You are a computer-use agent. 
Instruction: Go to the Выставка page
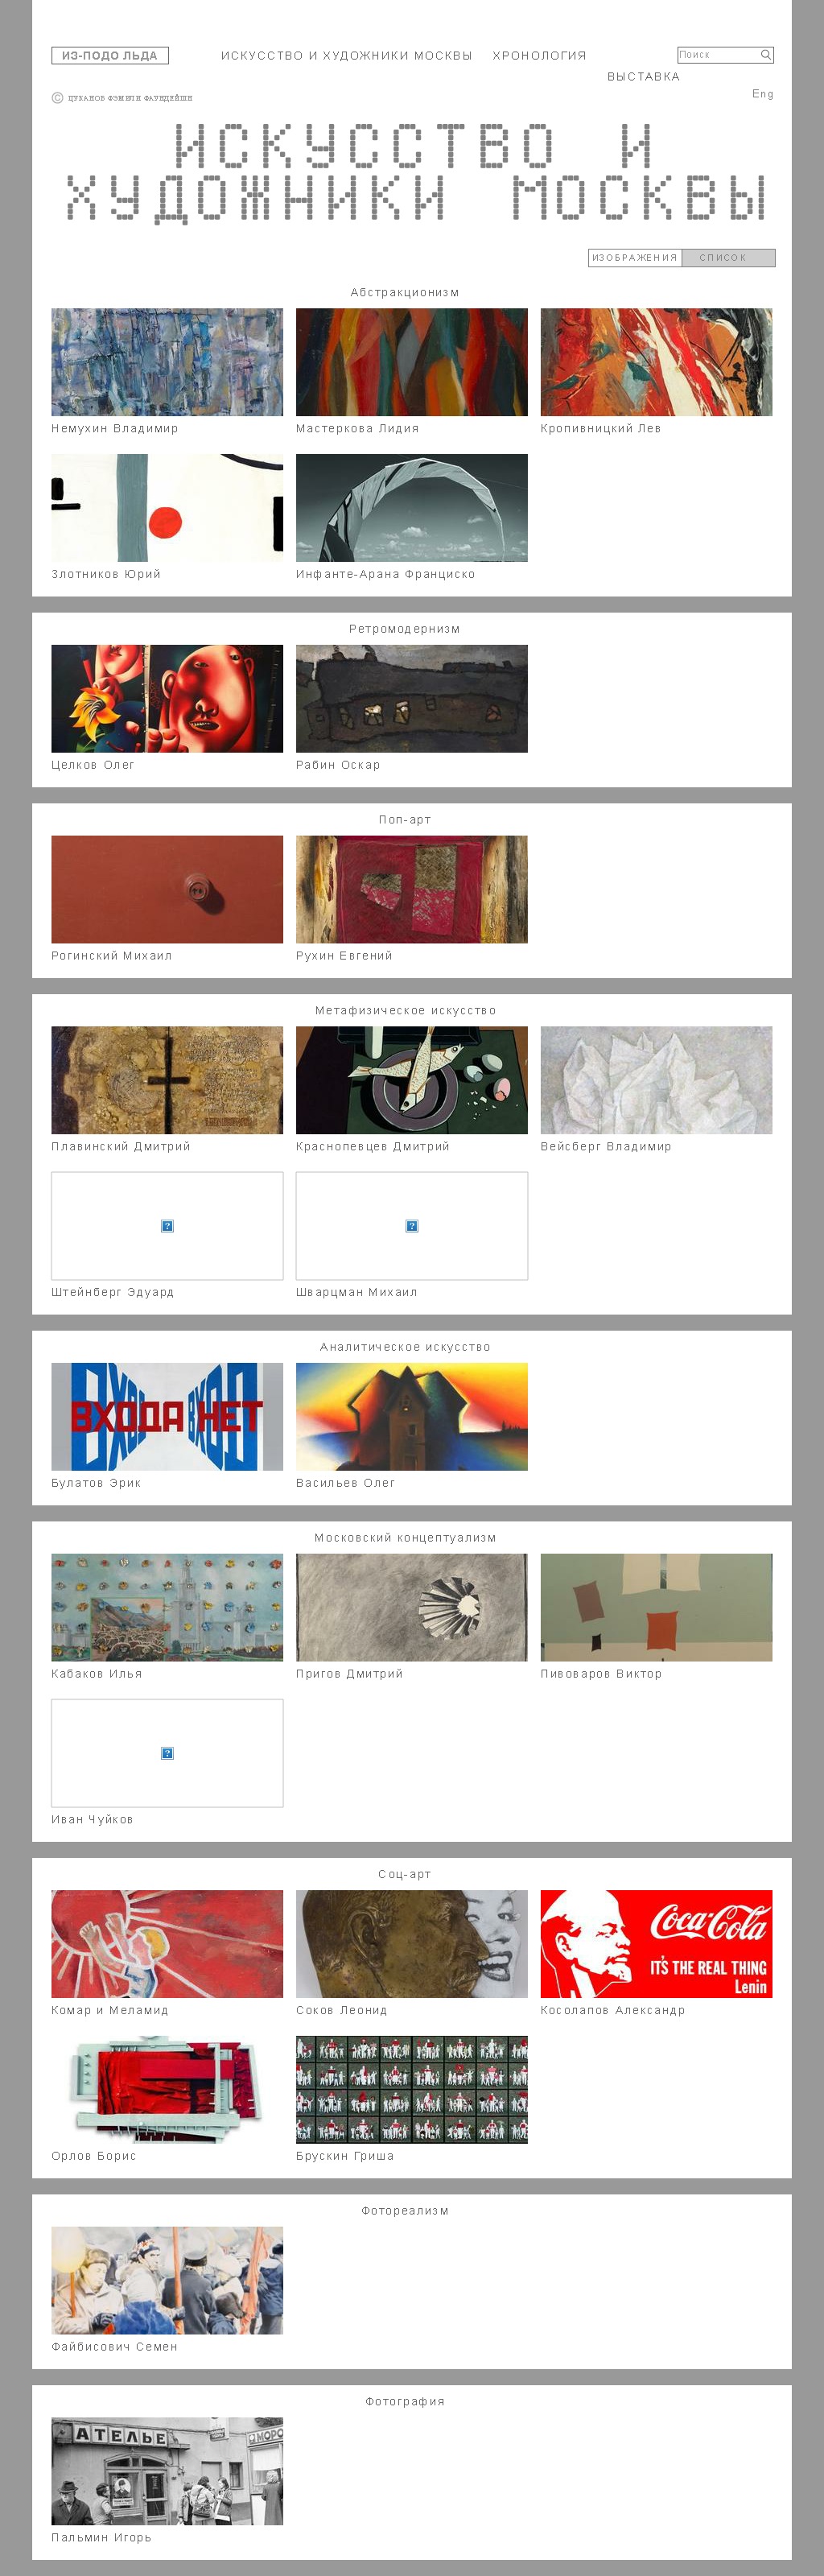tap(643, 77)
